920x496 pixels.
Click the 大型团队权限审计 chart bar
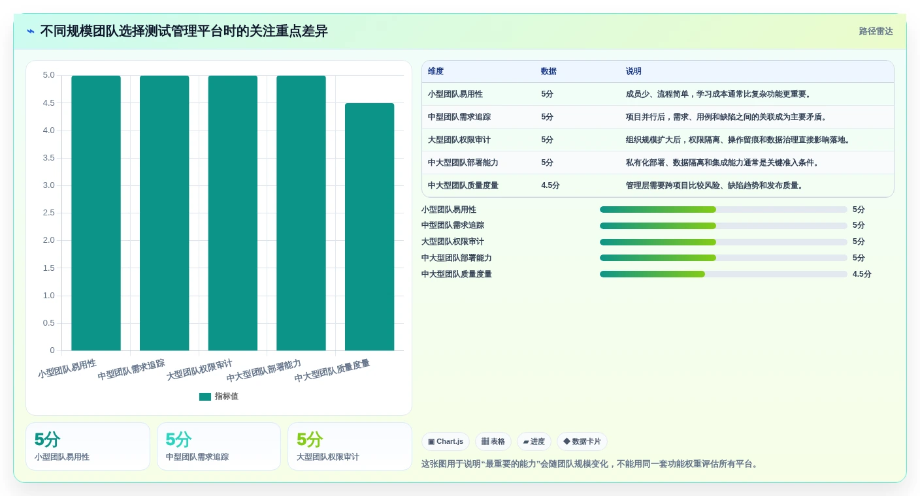(233, 213)
